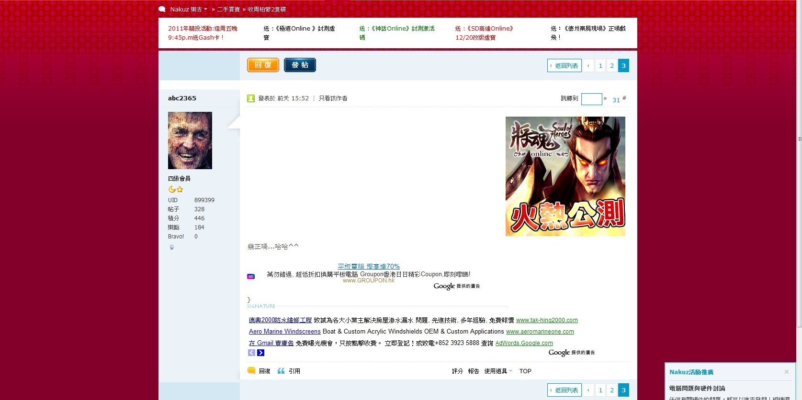The image size is (802, 400).
Task: Open www.aeromarineone.com link
Action: (540, 332)
